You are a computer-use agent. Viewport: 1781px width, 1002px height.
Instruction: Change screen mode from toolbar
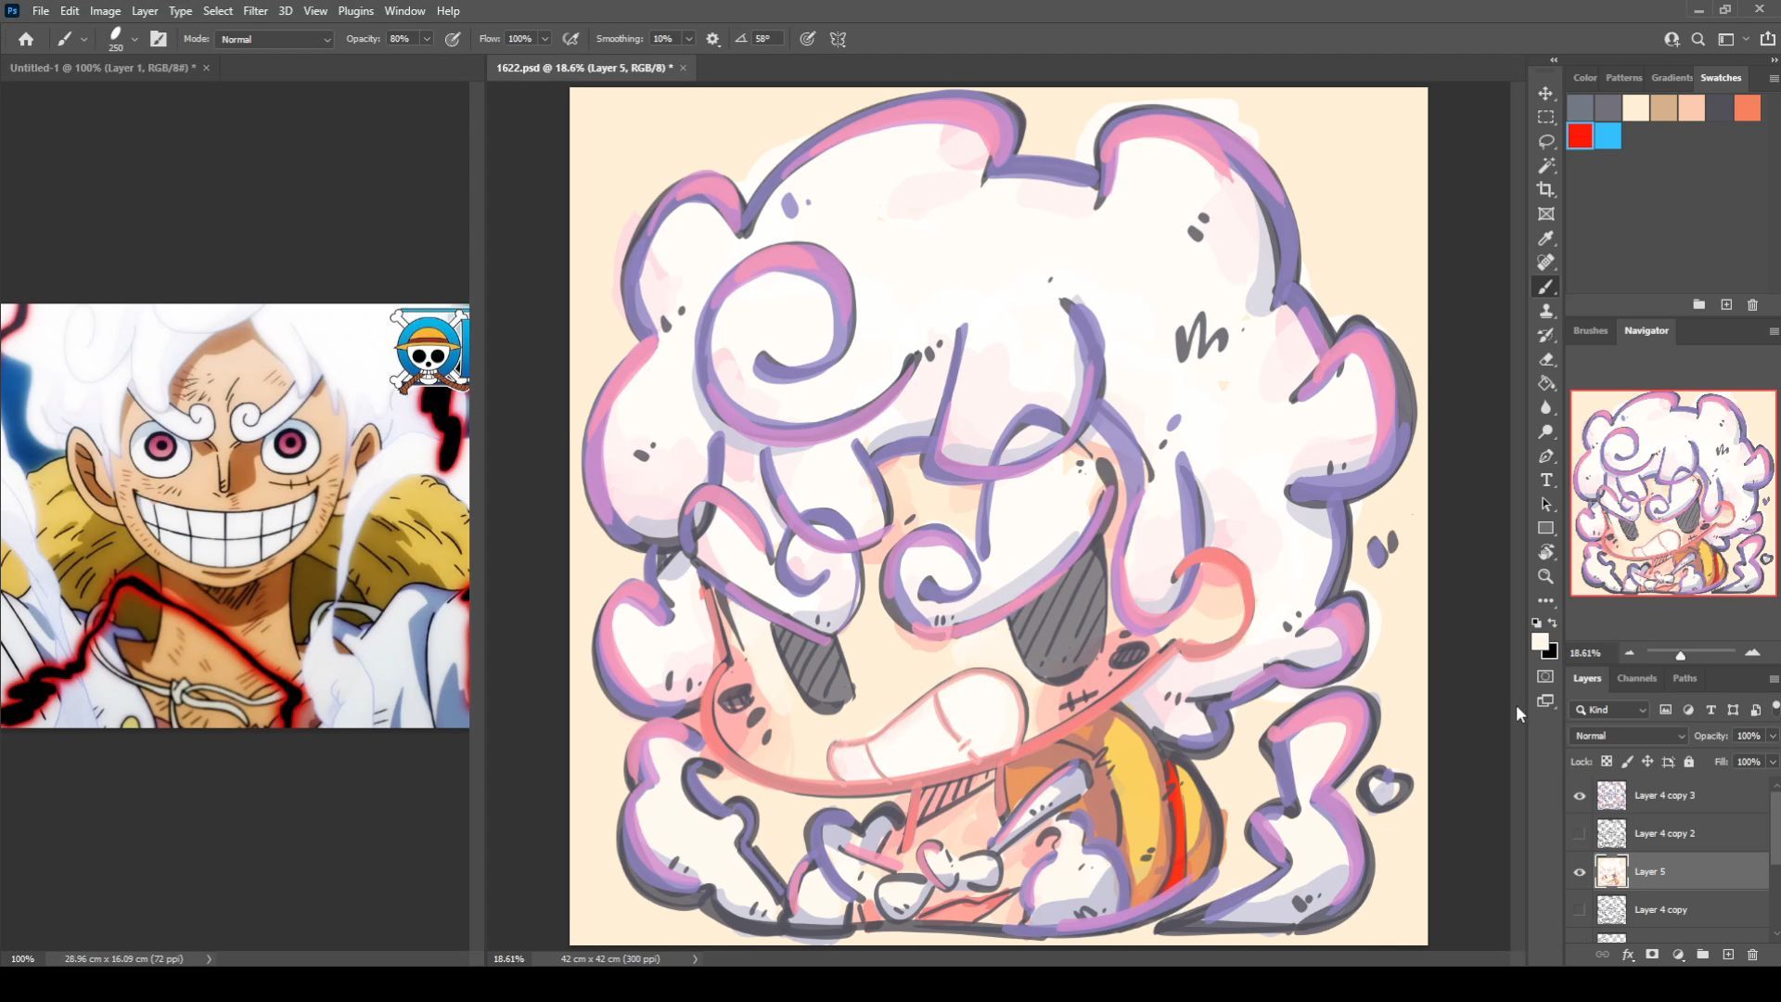click(1545, 701)
